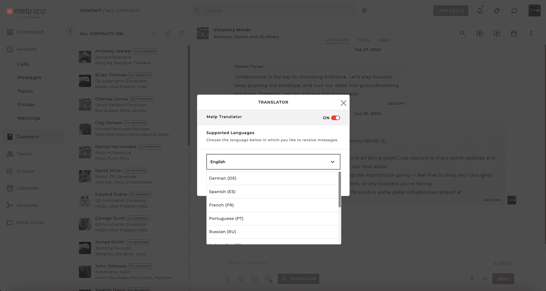Viewport: 546px width, 291px height.
Task: Open the calendar icon in chat header
Action: click(x=514, y=34)
